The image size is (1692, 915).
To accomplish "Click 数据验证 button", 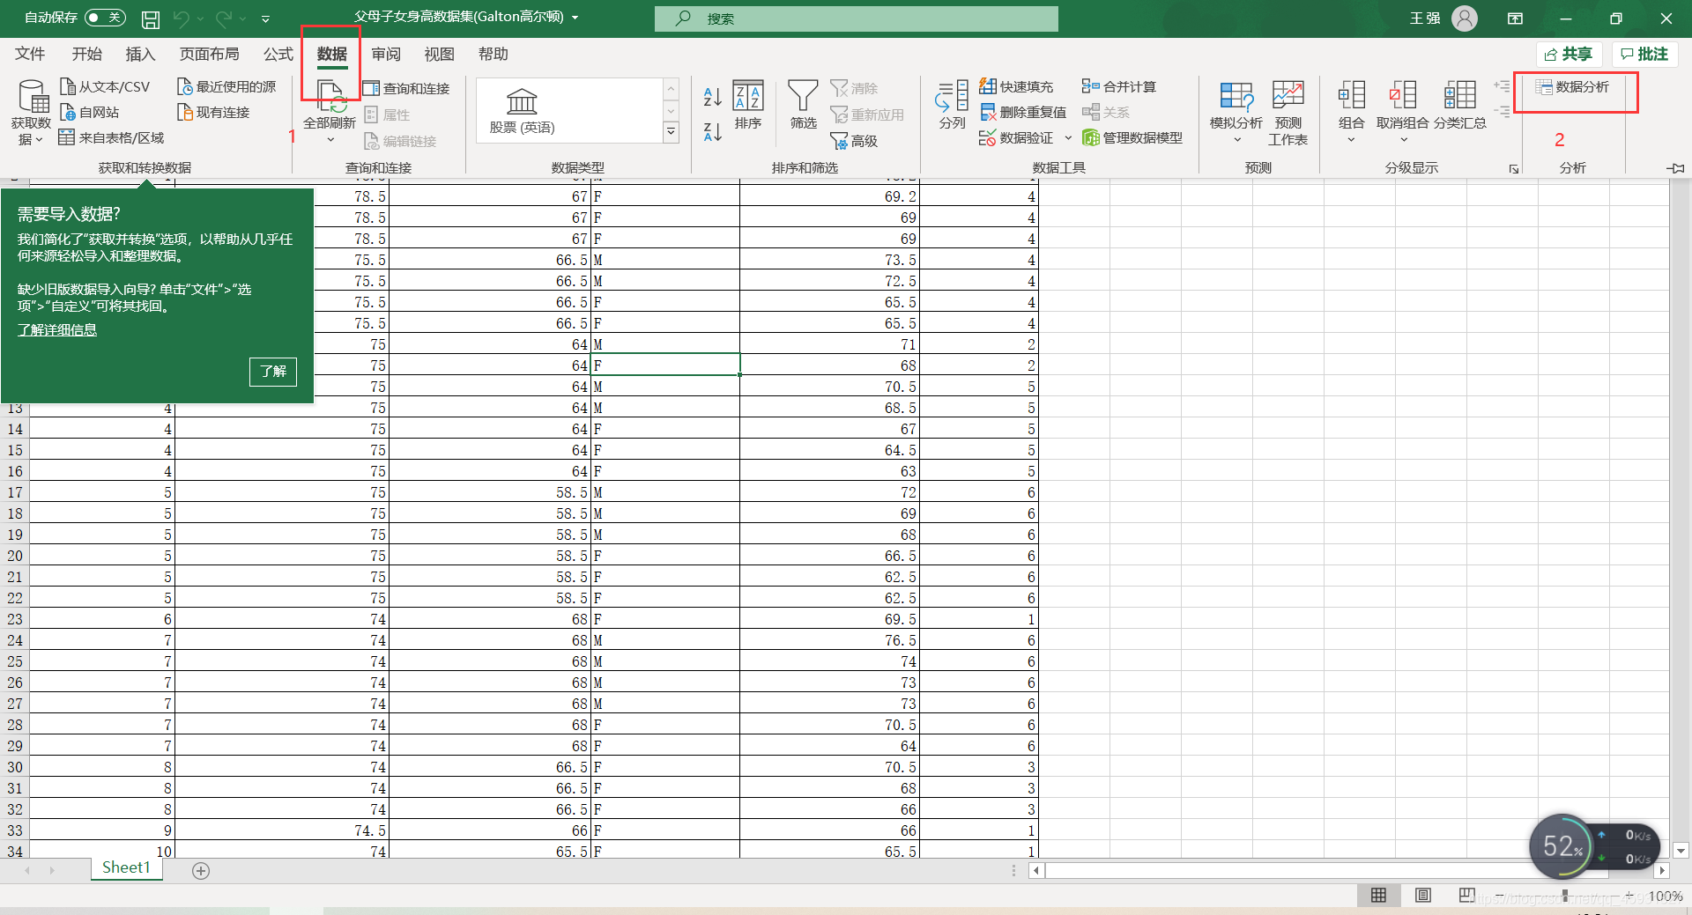I will 1016,137.
